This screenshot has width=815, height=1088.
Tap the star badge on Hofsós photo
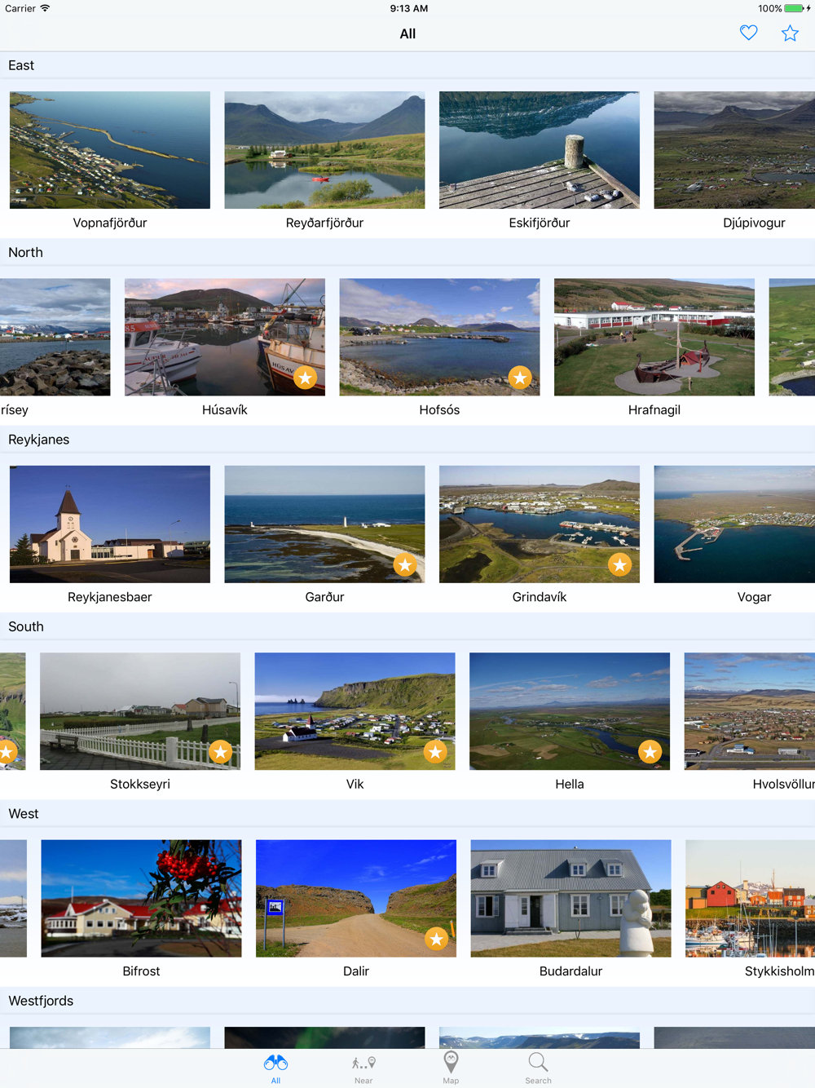click(520, 378)
